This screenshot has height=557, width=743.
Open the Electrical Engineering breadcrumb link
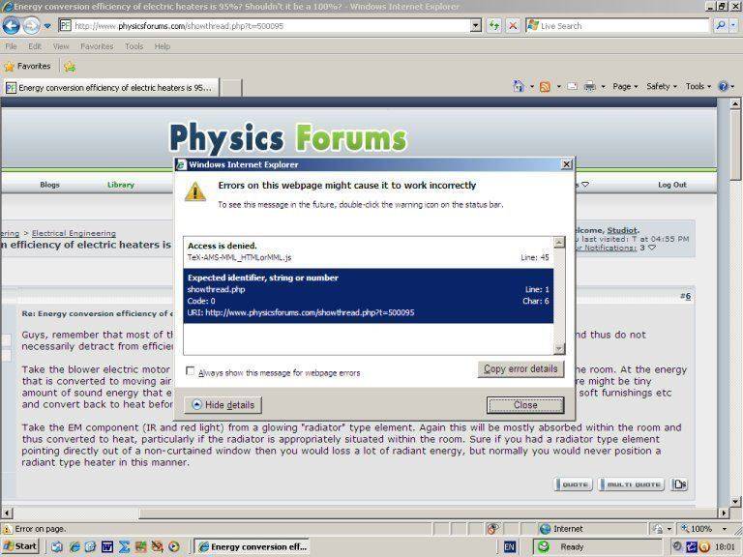pos(74,233)
